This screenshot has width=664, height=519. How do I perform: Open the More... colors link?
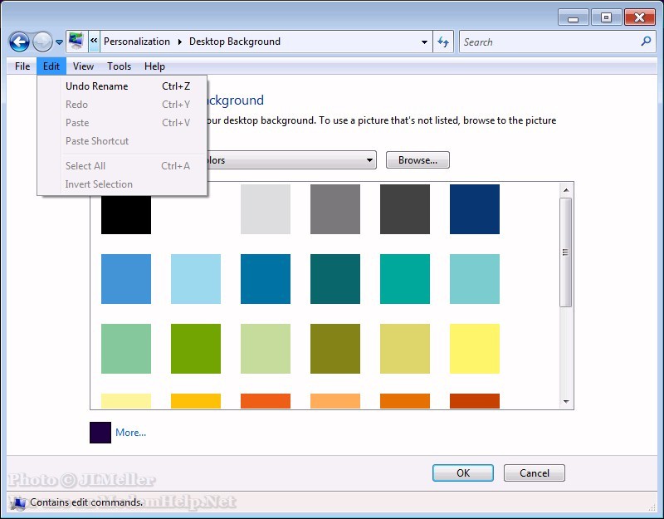130,433
